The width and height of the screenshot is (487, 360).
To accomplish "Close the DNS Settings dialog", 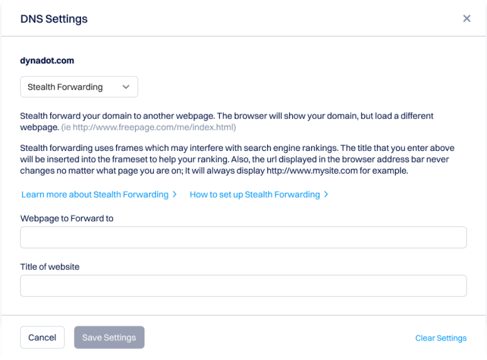I will (x=467, y=19).
